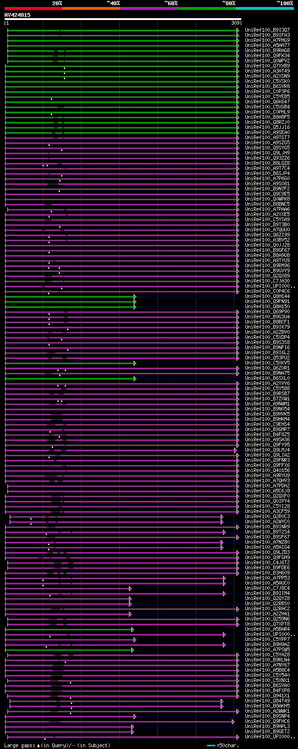Follow link UniRef100_A5BAR4

tap(267, 629)
